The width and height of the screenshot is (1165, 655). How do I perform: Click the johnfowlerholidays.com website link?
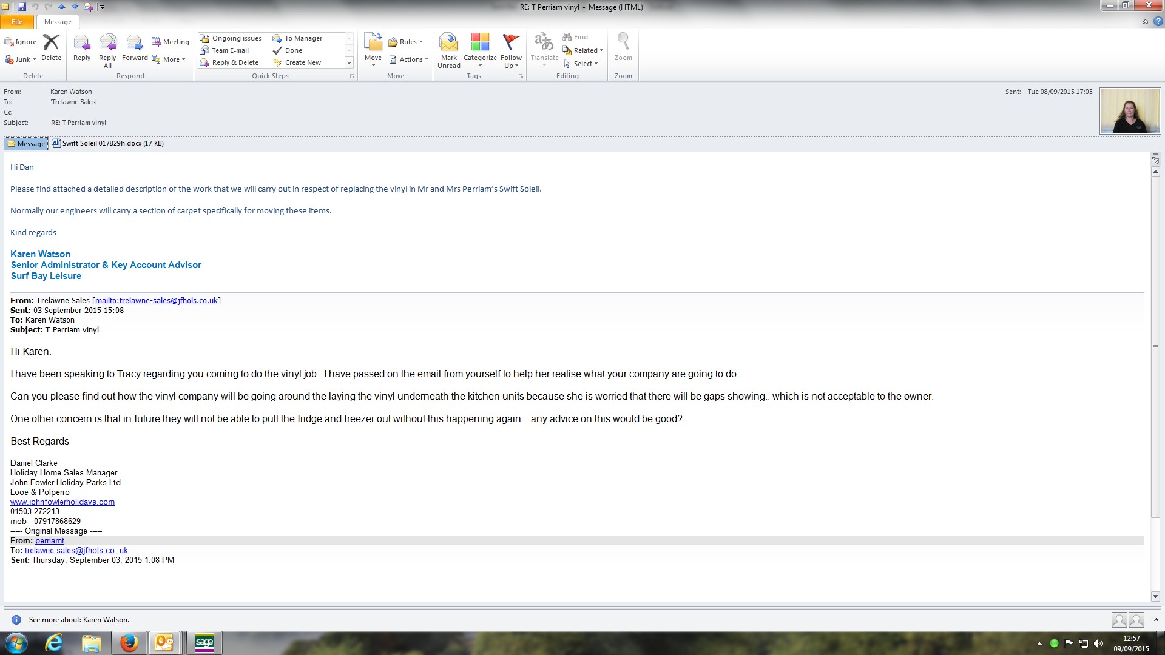(x=62, y=502)
